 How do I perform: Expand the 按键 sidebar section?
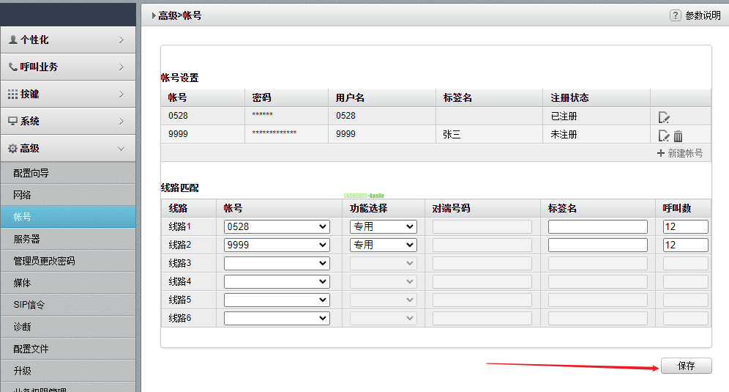click(x=67, y=94)
